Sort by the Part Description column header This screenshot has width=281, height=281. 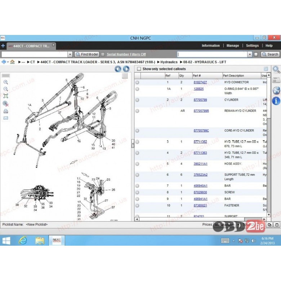(242, 76)
